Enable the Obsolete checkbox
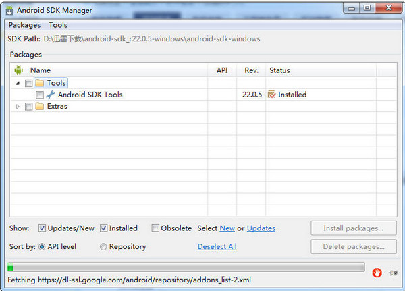The width and height of the screenshot is (405, 291). coord(155,228)
